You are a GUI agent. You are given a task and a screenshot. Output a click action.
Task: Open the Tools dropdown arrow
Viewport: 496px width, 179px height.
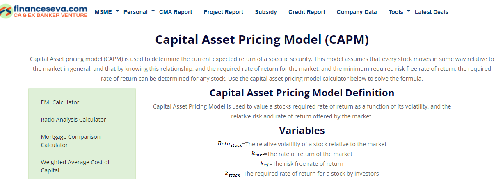(x=409, y=11)
